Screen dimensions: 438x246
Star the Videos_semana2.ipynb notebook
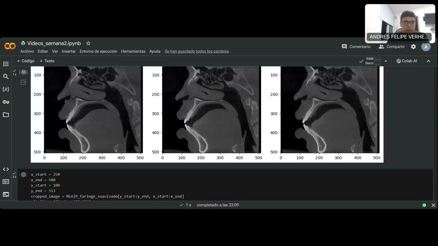pyautogui.click(x=88, y=43)
